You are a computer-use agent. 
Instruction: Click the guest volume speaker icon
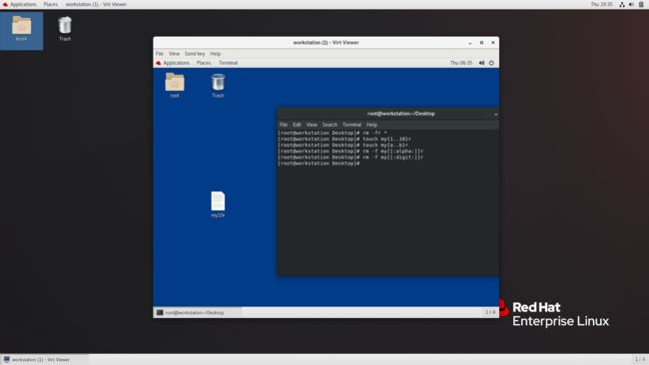click(481, 63)
